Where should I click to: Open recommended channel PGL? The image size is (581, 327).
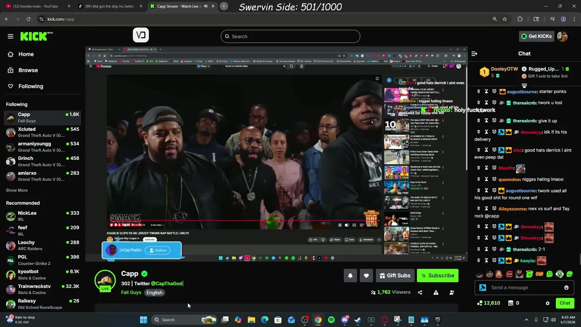tap(43, 260)
